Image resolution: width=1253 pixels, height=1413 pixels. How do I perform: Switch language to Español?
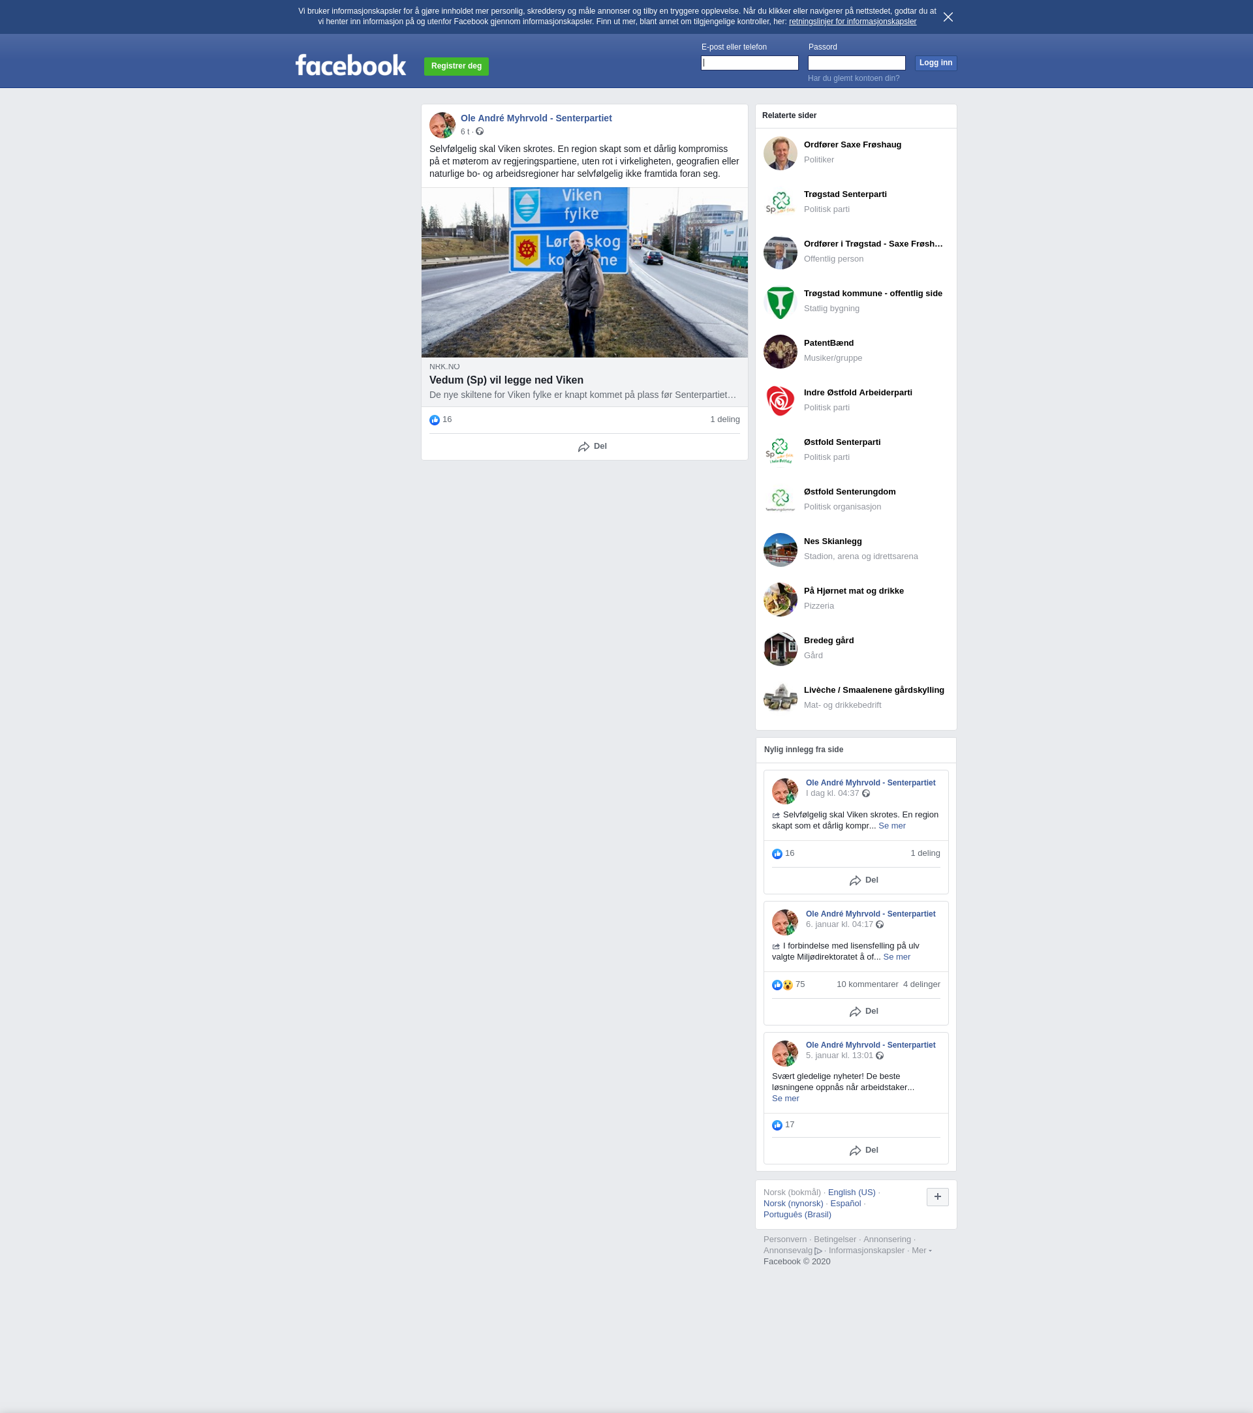[x=845, y=1204]
